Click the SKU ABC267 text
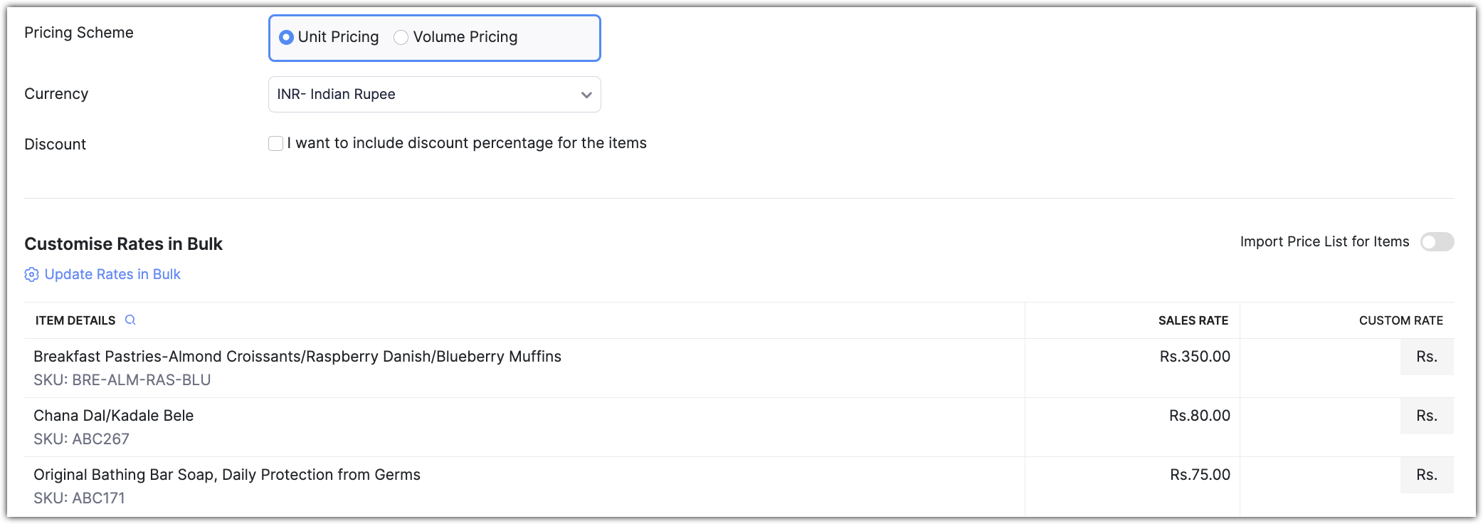Screen dimensions: 1483x524 (x=82, y=439)
